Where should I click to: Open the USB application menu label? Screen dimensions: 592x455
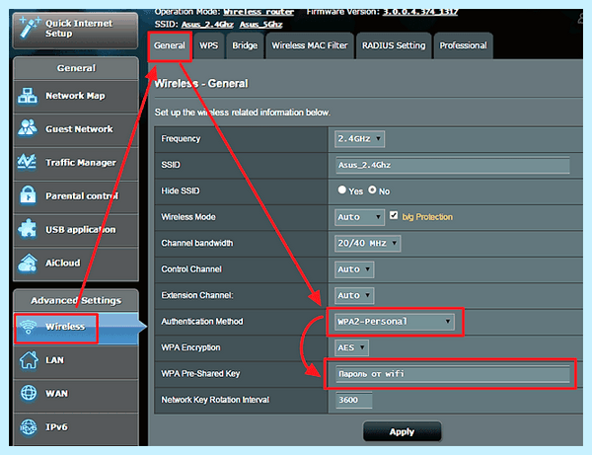coord(81,230)
